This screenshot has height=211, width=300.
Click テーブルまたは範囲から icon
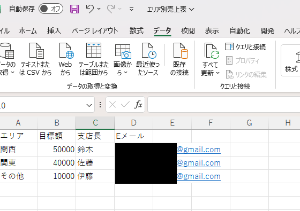[x=94, y=51]
